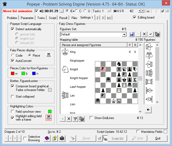Image resolution: width=172 pixels, height=146 pixels.
Task: Jump to last diagram double-arrow button
Action: (x=19, y=138)
